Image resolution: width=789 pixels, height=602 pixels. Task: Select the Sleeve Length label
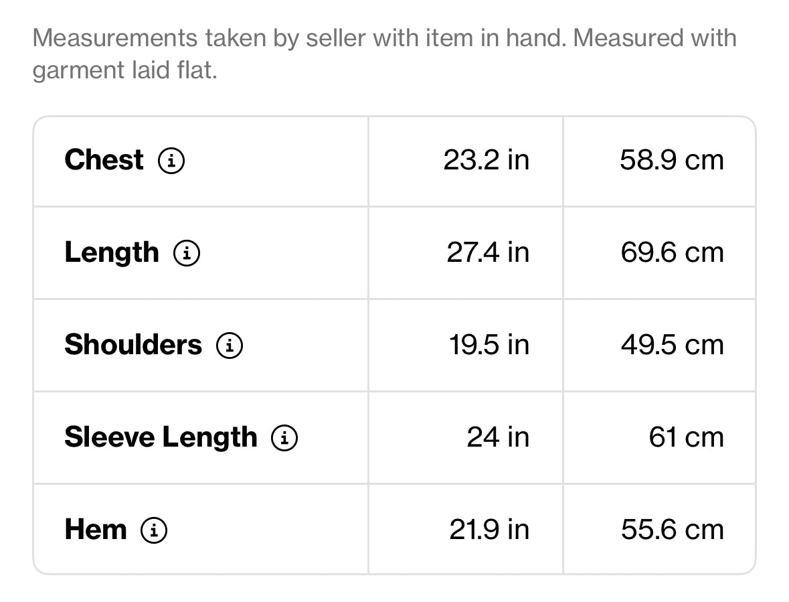tap(161, 437)
